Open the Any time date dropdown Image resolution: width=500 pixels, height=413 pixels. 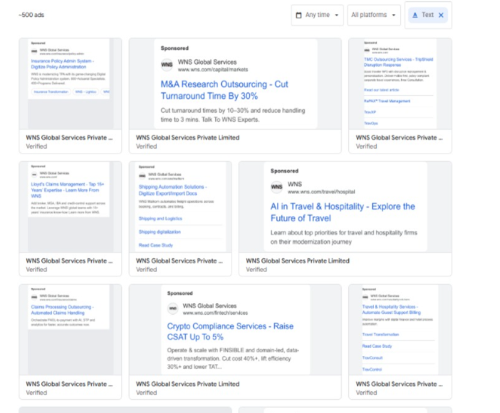tap(318, 15)
